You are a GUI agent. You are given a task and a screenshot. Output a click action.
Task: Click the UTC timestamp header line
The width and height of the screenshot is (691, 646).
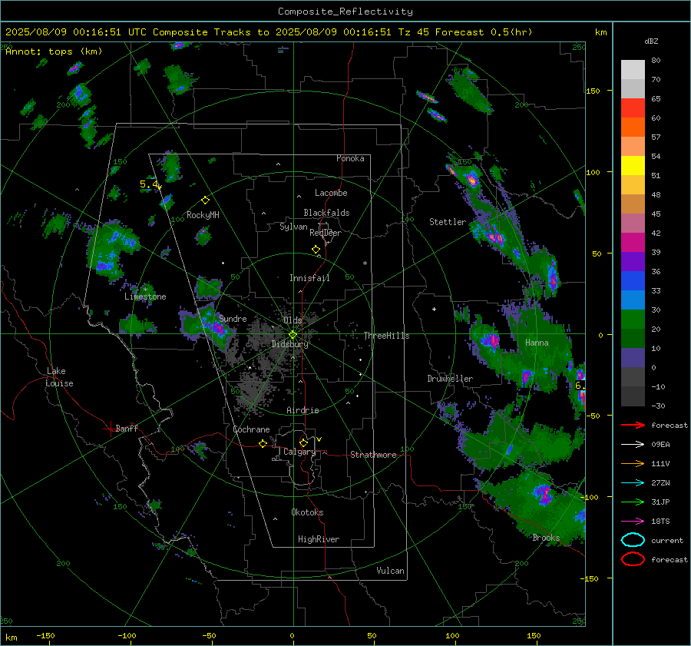pos(269,32)
